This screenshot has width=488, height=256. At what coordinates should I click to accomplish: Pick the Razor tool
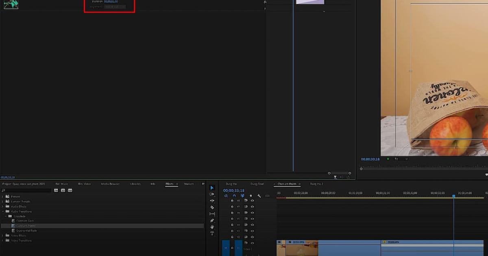212,207
